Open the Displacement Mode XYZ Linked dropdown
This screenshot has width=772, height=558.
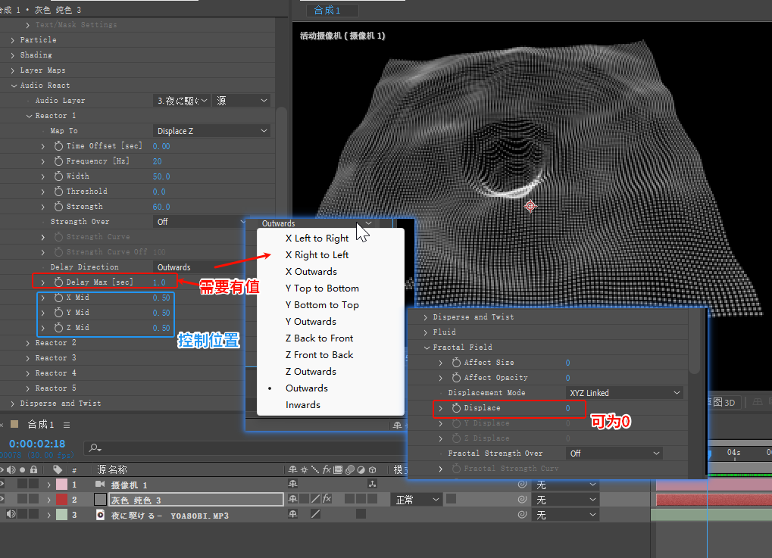click(x=625, y=393)
